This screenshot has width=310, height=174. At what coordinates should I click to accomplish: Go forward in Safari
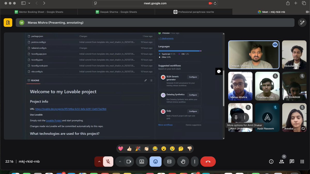44,3
